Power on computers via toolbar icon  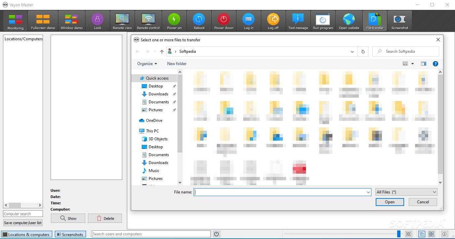point(174,21)
